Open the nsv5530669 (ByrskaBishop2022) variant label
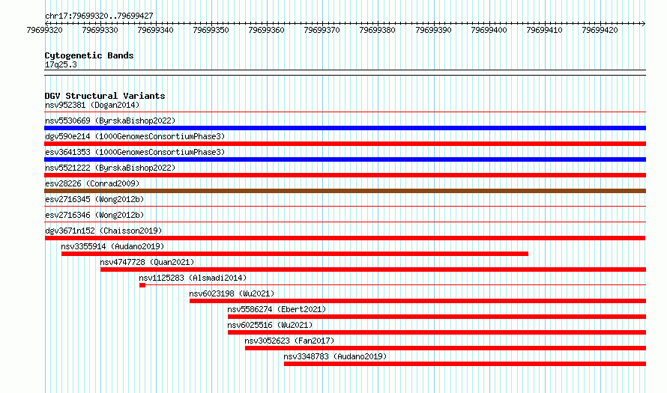The image size is (667, 393). 110,121
